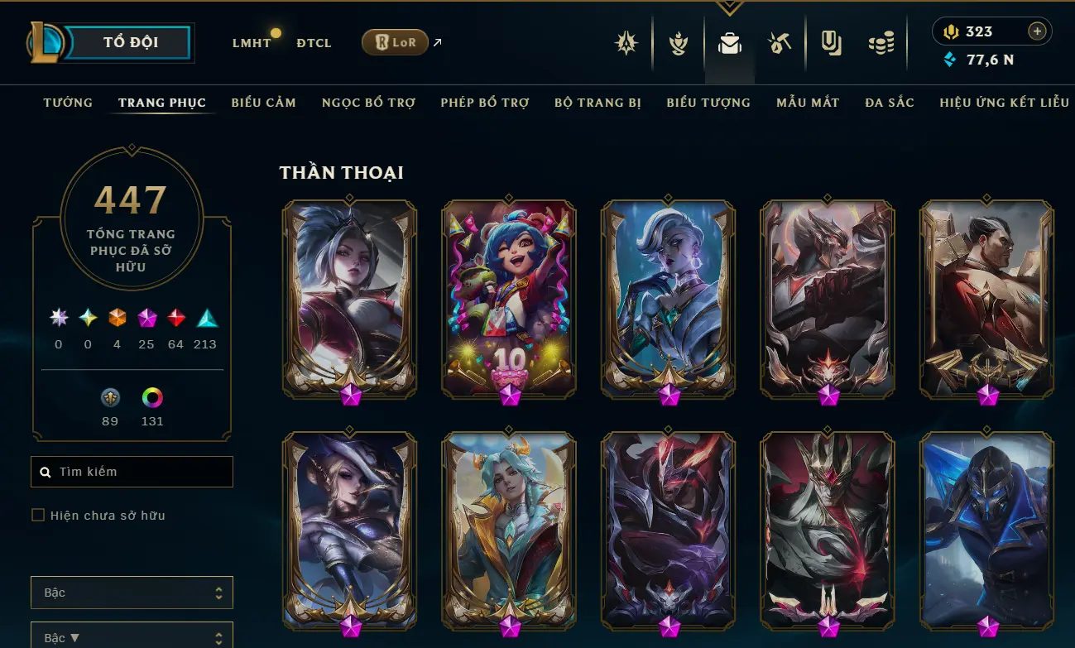Select the 10th anniversary Annie skin thumbnail
This screenshot has width=1075, height=648.
(509, 298)
